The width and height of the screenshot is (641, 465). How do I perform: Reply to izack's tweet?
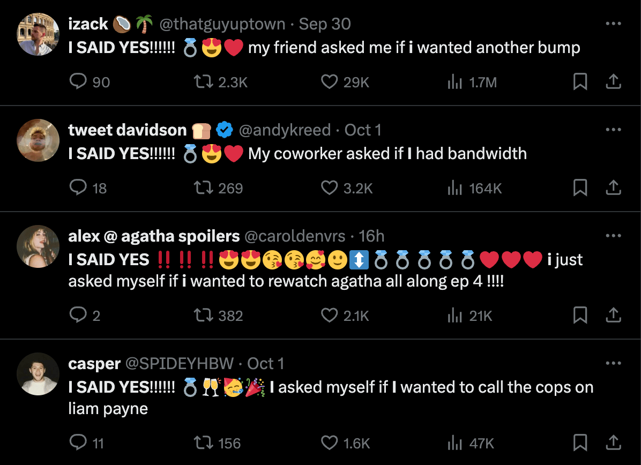[x=79, y=81]
